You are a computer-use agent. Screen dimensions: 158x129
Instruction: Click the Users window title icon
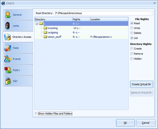coord(3,3)
